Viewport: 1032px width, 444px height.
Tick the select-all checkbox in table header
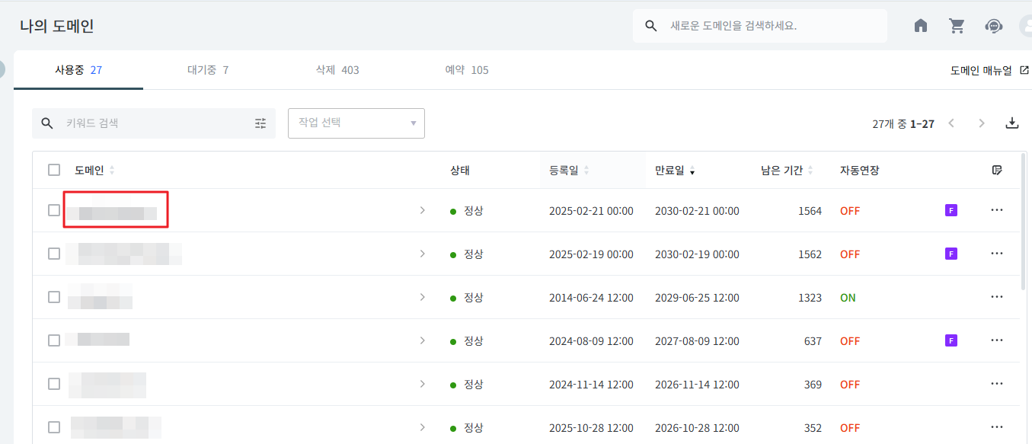coord(54,170)
